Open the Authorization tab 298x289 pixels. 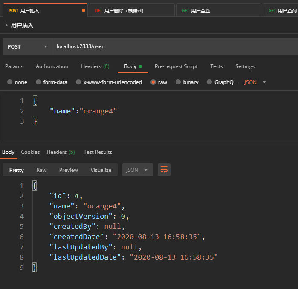pyautogui.click(x=52, y=66)
